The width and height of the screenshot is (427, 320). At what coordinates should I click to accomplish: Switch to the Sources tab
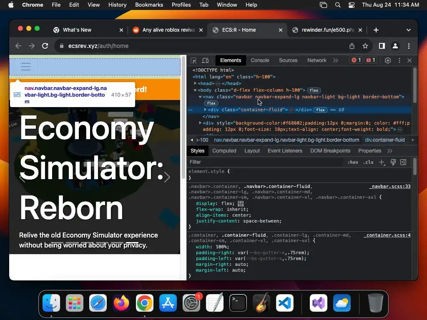click(288, 60)
